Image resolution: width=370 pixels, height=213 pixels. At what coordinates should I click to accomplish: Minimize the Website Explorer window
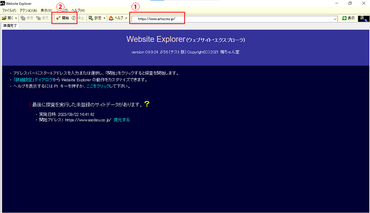tap(337, 3)
